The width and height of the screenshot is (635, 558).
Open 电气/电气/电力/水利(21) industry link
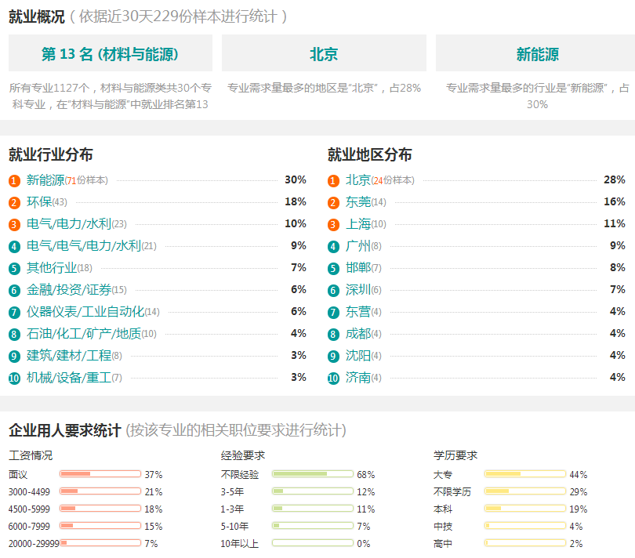coord(84,246)
